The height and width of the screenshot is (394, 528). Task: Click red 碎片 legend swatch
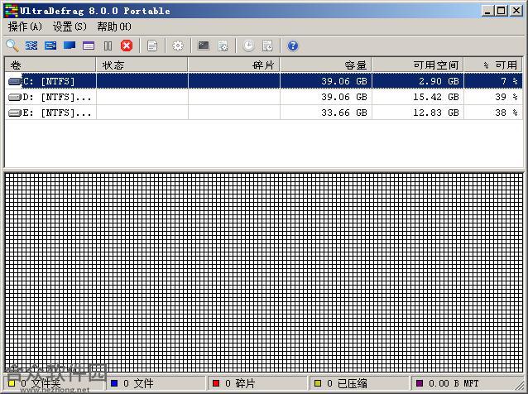pyautogui.click(x=216, y=383)
